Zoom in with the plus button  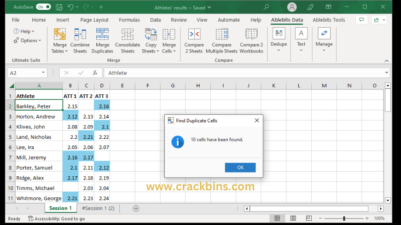point(367,218)
